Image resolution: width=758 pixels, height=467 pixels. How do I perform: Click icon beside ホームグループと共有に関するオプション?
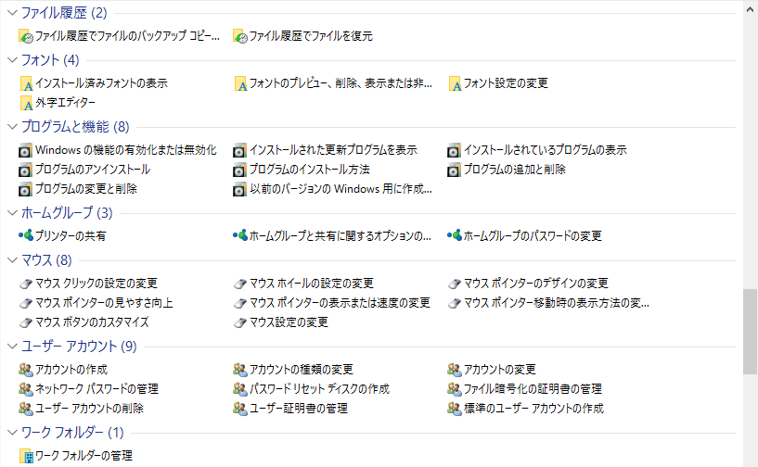pos(239,235)
